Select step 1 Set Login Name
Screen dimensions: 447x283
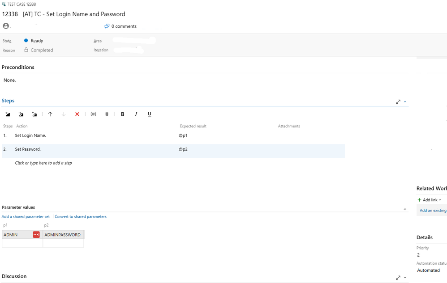[30, 135]
